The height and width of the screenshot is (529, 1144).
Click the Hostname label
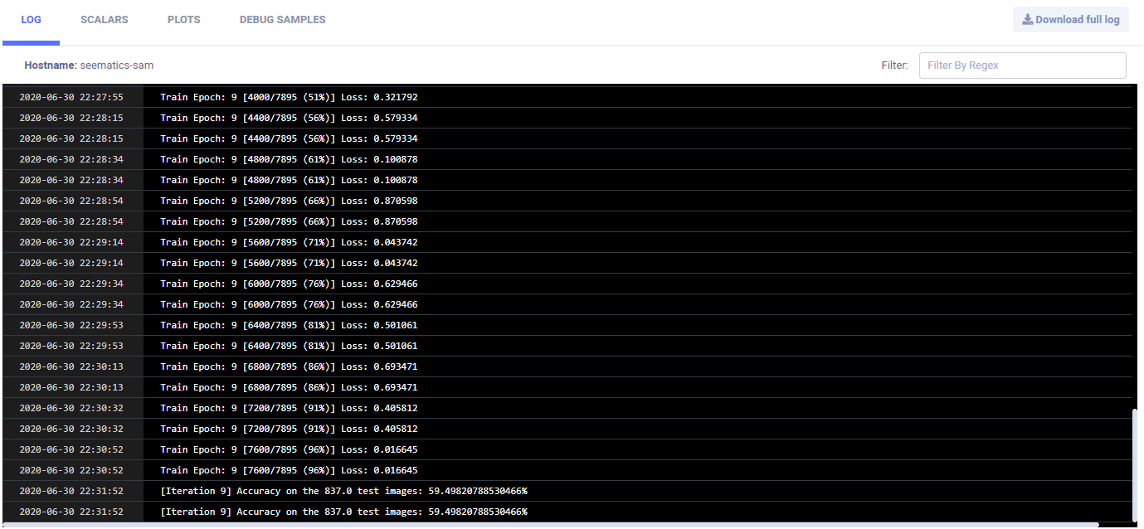pyautogui.click(x=50, y=66)
